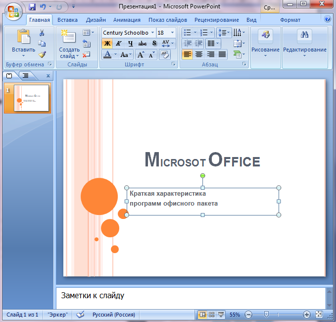
Task: Switch to Normal view in status bar
Action: coord(202,315)
